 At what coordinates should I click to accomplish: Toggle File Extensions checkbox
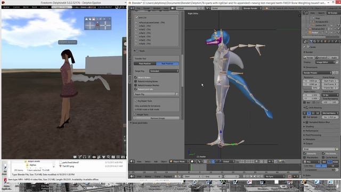pyautogui.click(x=323, y=154)
